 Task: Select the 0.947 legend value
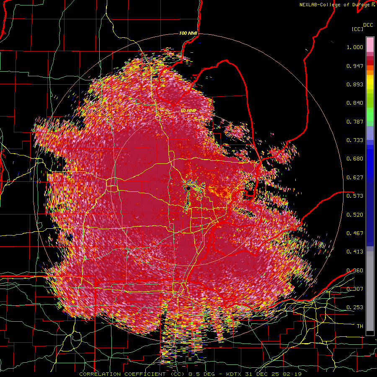(355, 66)
